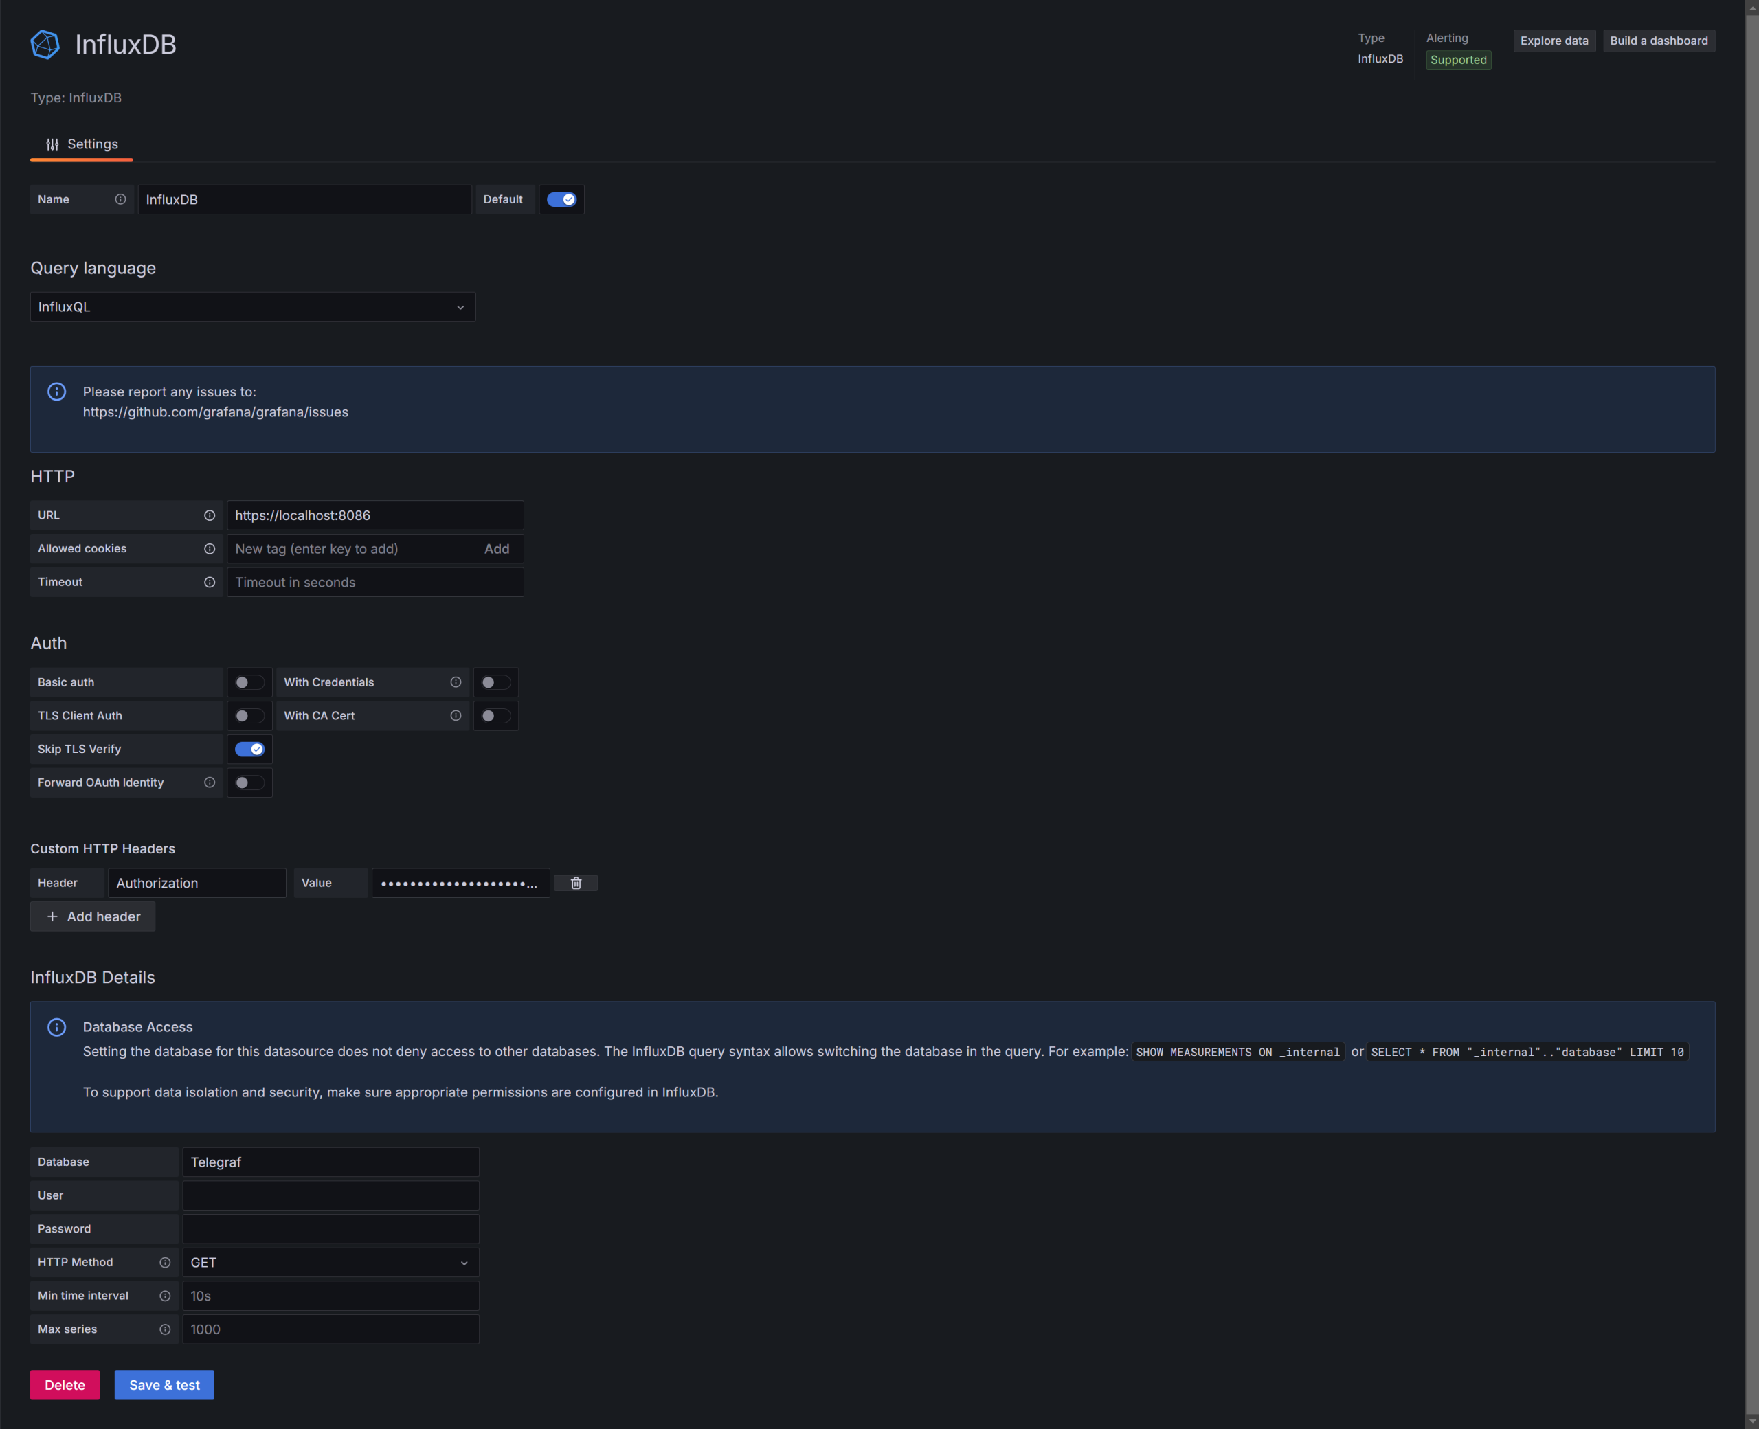Click the page vertical scrollbar

1751,714
